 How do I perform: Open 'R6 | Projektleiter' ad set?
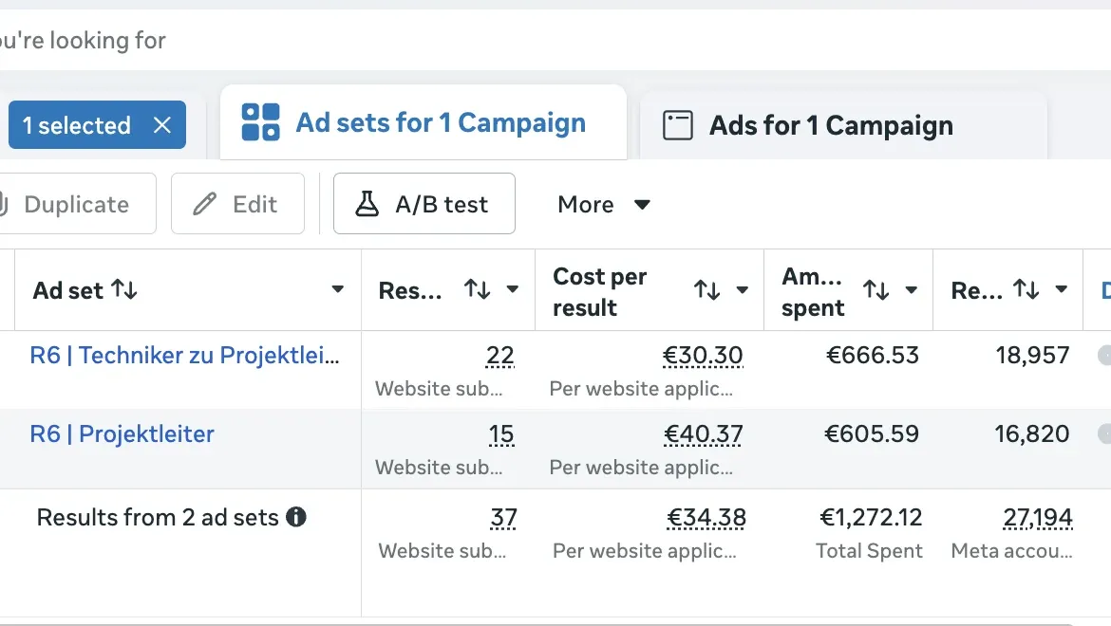(x=122, y=433)
